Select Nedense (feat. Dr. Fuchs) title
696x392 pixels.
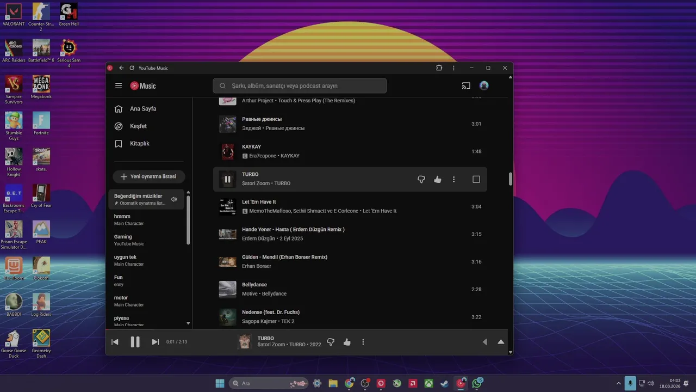(x=271, y=313)
